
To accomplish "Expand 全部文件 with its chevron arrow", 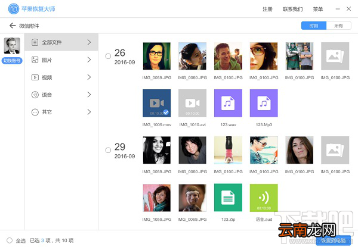I will pos(89,42).
